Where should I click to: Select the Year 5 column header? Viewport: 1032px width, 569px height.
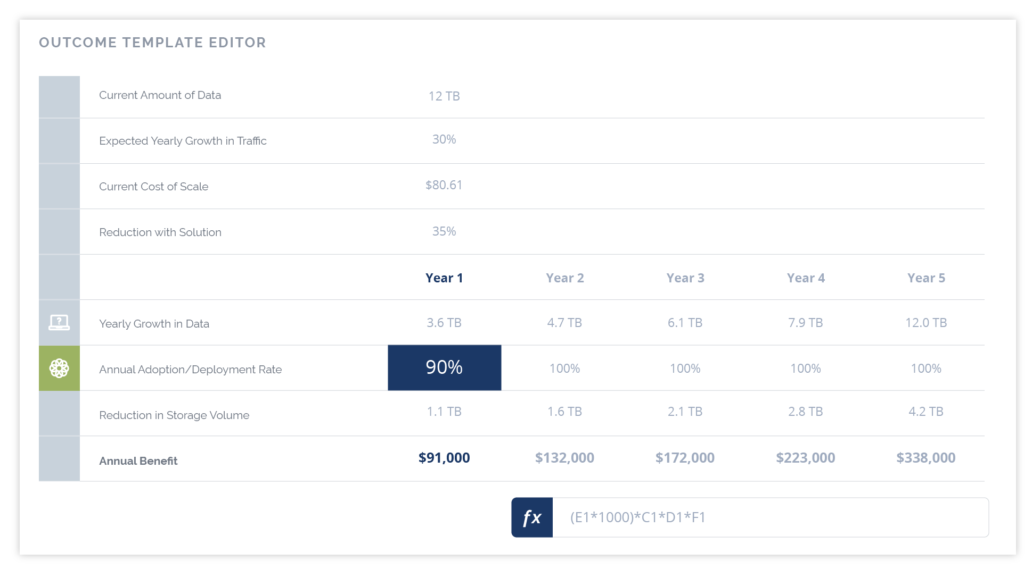(x=926, y=278)
